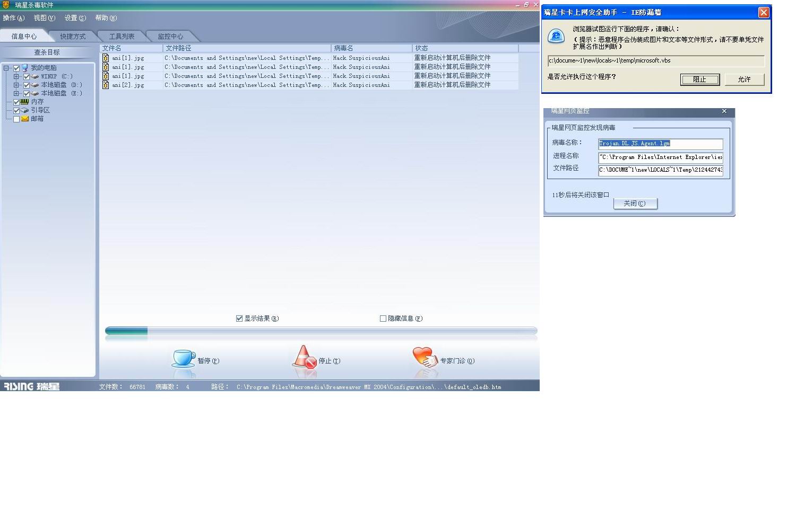Click 关闭(C) in the 瑞星网页监控 window
This screenshot has width=796, height=530.
tap(635, 204)
